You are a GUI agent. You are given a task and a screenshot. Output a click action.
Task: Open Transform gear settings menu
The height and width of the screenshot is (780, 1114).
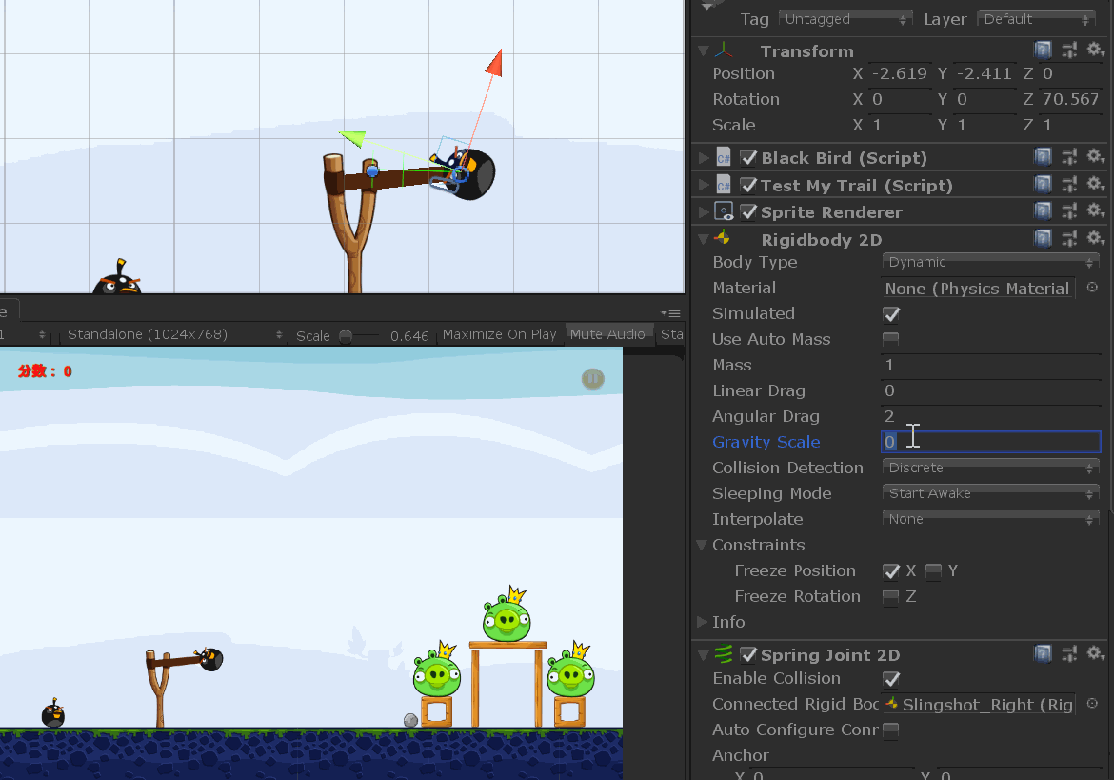pyautogui.click(x=1096, y=50)
